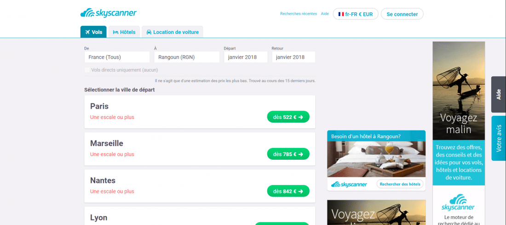This screenshot has width=506, height=225.
Task: Open the hotel room photo in Rangoun ad
Action: coord(376,159)
